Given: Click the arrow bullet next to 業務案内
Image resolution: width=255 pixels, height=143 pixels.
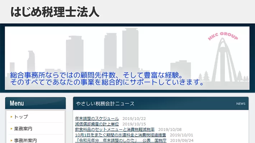Looking at the screenshot, I should (x=11, y=129).
